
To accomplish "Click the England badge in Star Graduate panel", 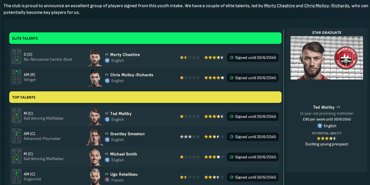I will 320,126.
